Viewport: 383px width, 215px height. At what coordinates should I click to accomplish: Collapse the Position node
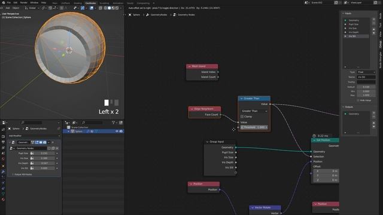point(191,184)
